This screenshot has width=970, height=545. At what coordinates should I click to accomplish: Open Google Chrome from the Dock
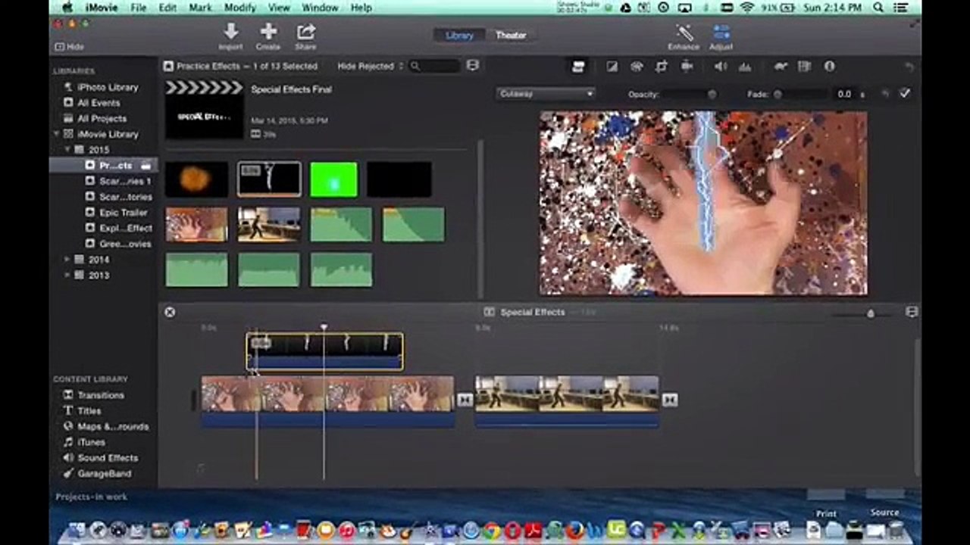491,531
